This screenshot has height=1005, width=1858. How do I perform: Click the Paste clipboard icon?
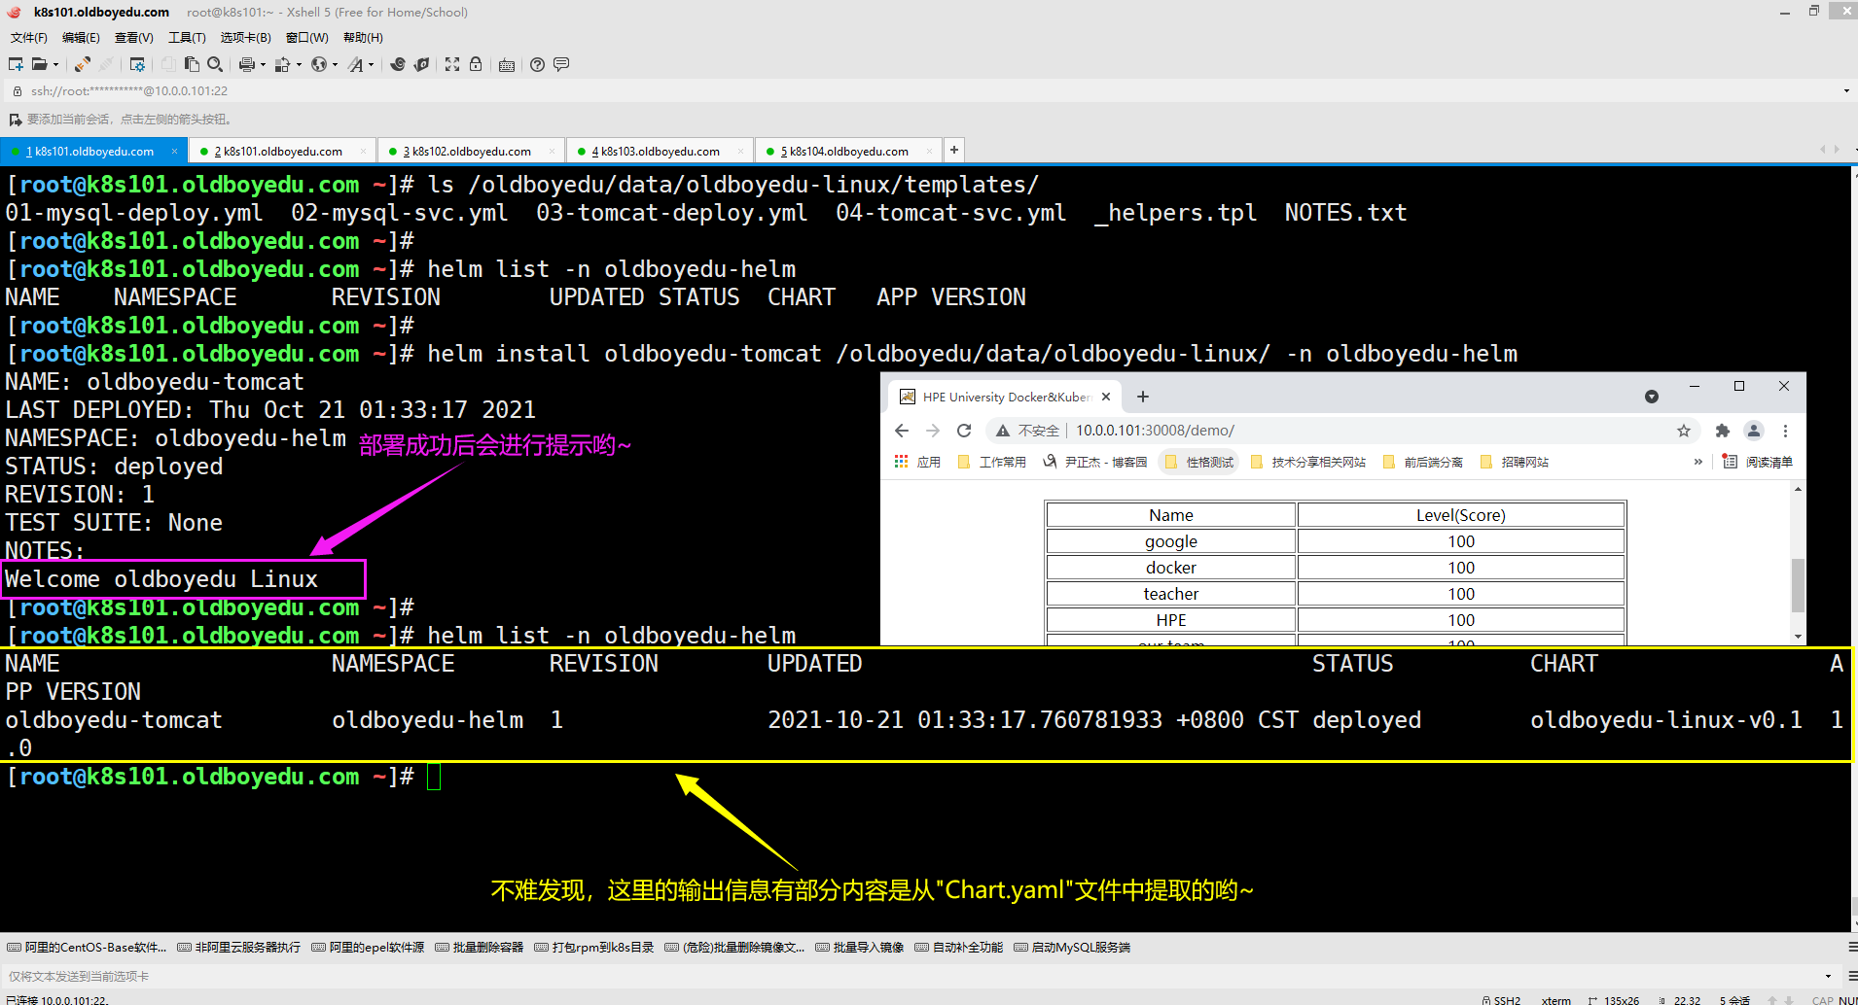pyautogui.click(x=192, y=64)
